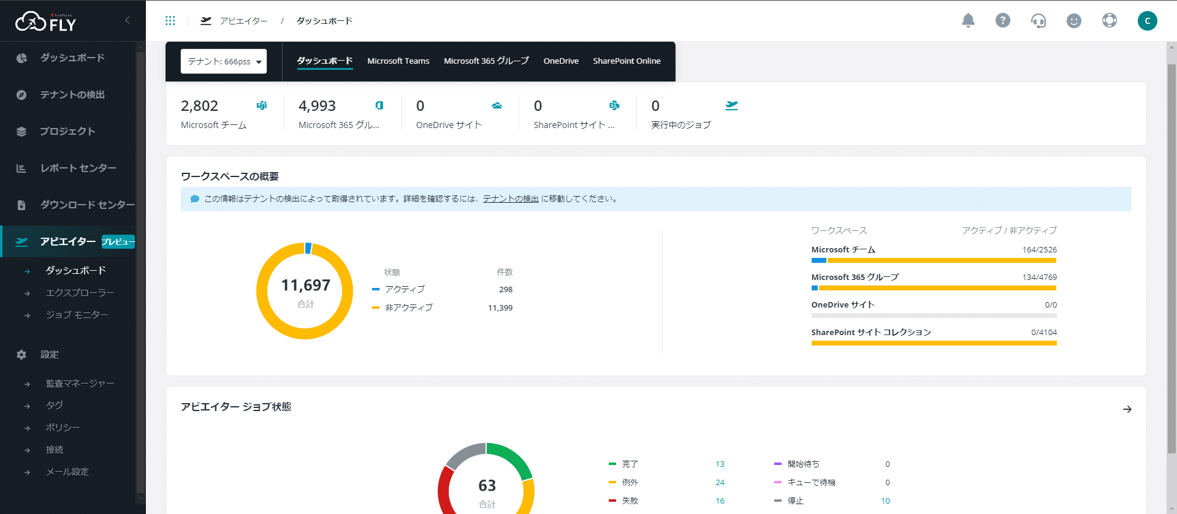Open 監査マネージャー settings item

pyautogui.click(x=80, y=384)
